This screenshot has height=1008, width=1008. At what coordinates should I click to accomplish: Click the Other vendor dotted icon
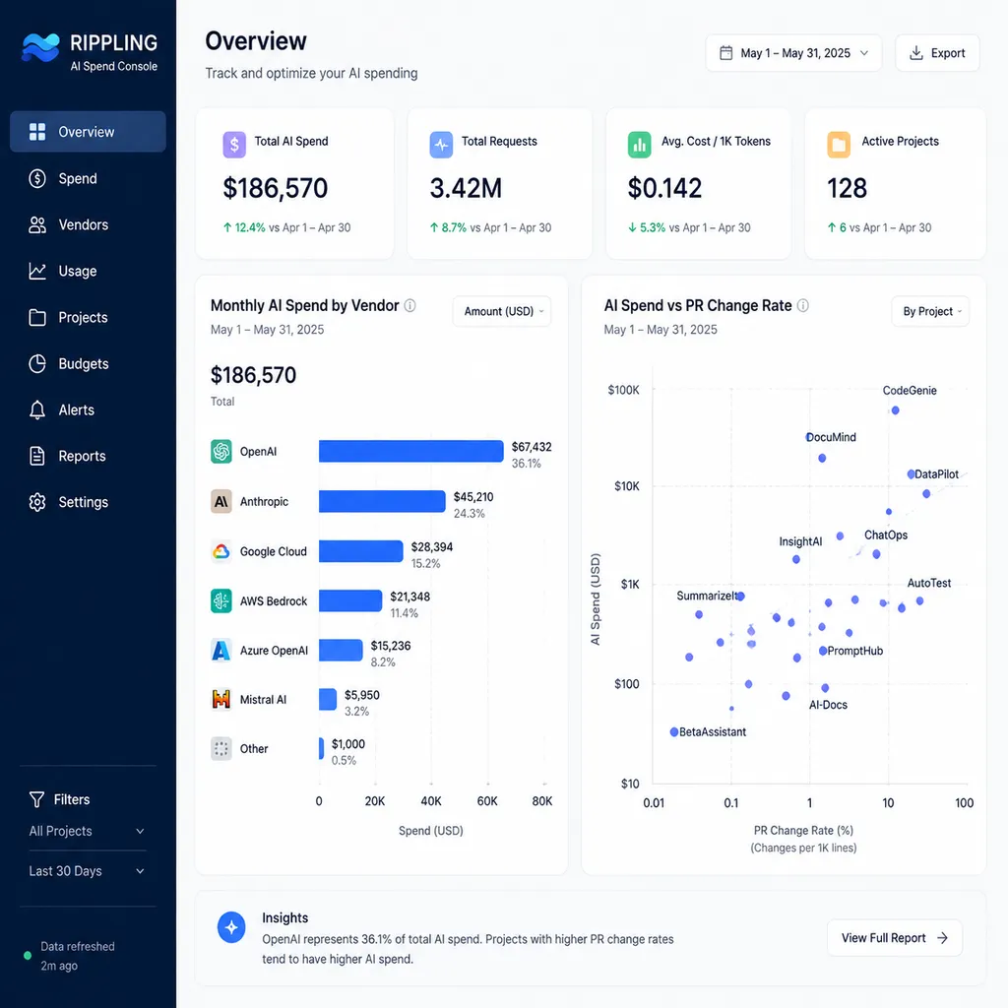[x=221, y=749]
